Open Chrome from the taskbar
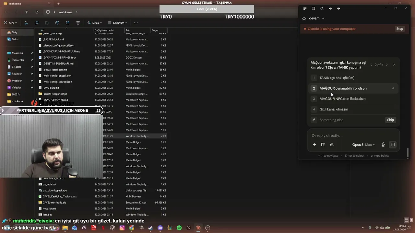Viewport: 415px width, 233px height. (131, 228)
